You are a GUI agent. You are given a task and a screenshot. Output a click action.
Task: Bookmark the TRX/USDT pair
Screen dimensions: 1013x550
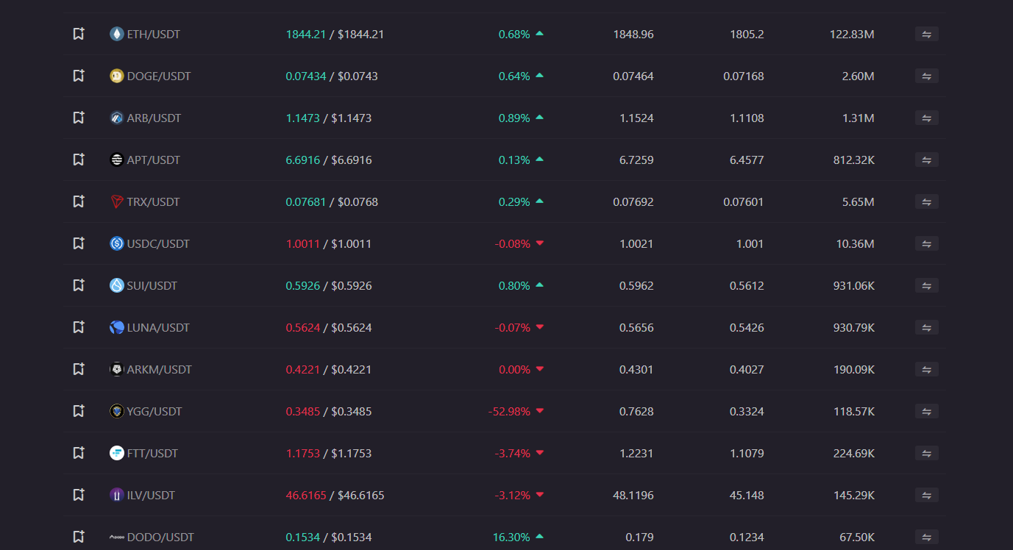(x=79, y=201)
